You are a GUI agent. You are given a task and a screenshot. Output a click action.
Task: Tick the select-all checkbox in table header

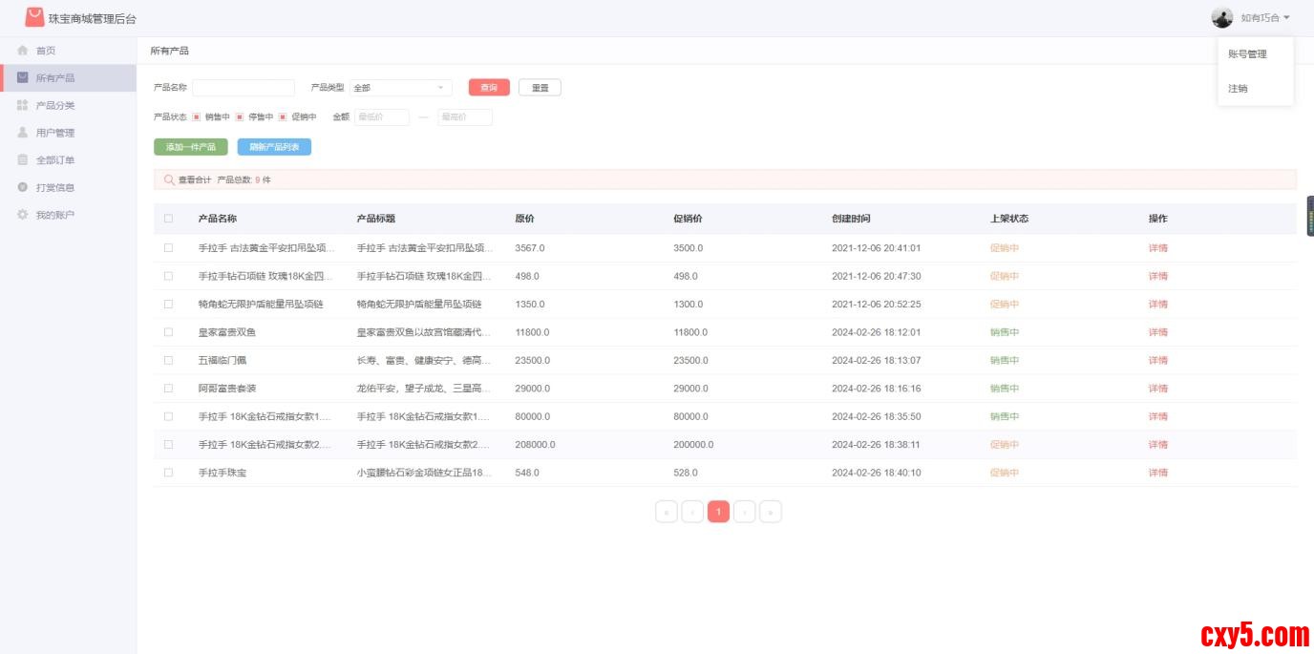(168, 219)
